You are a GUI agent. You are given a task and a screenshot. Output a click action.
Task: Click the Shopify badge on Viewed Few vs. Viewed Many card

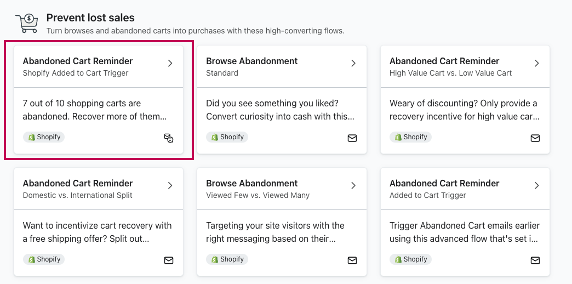(227, 259)
